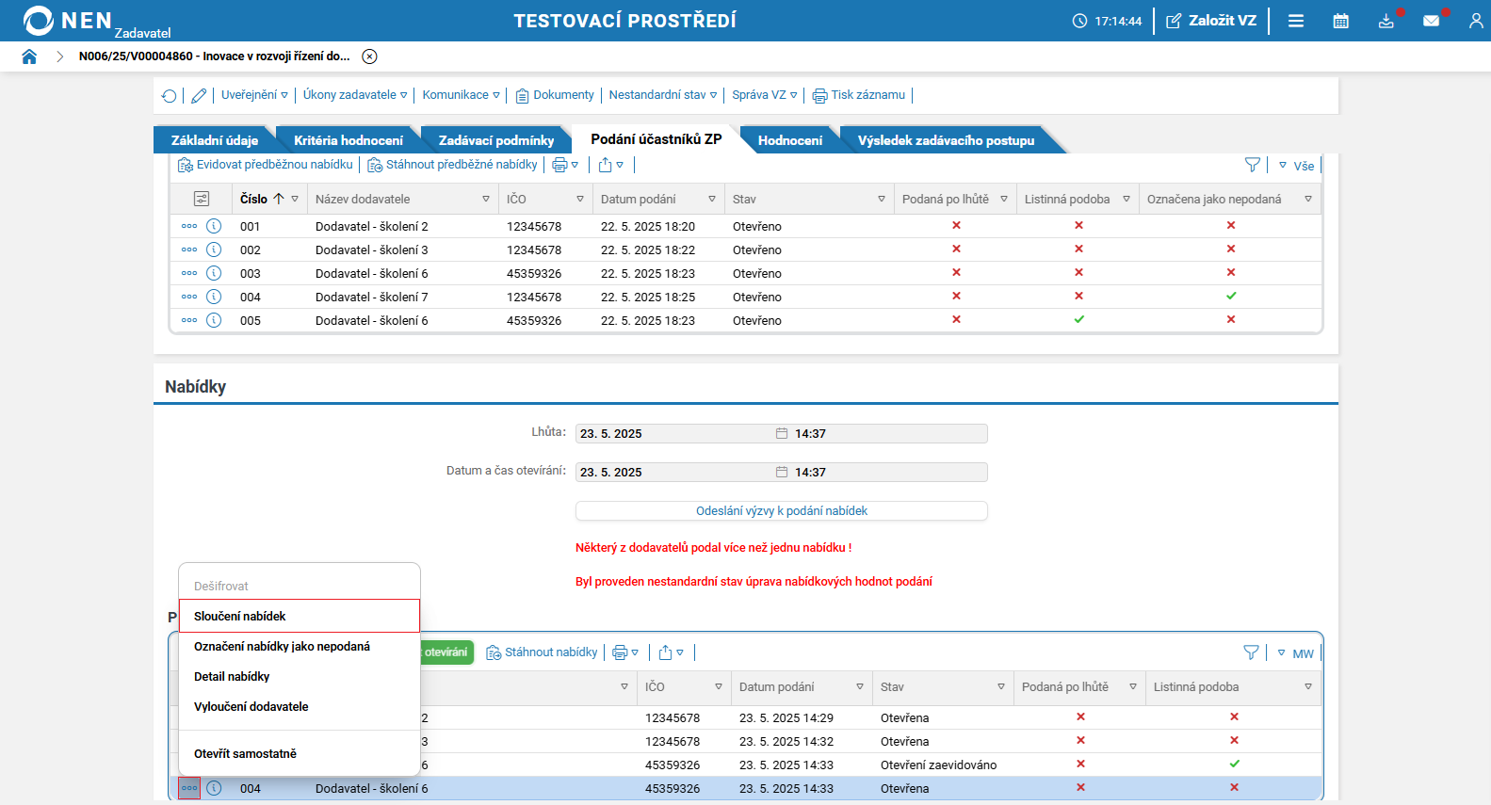Click the user profile icon
The height and width of the screenshot is (805, 1491).
tap(1475, 21)
